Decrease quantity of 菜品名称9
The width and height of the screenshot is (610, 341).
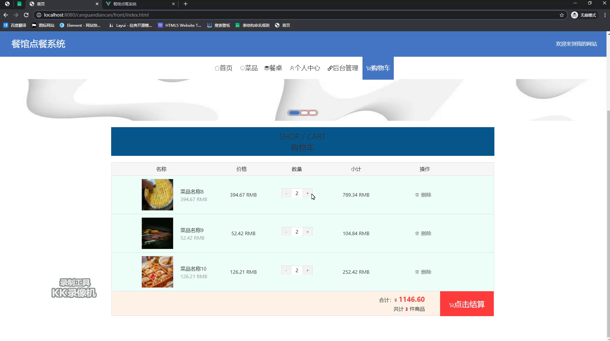pyautogui.click(x=286, y=232)
